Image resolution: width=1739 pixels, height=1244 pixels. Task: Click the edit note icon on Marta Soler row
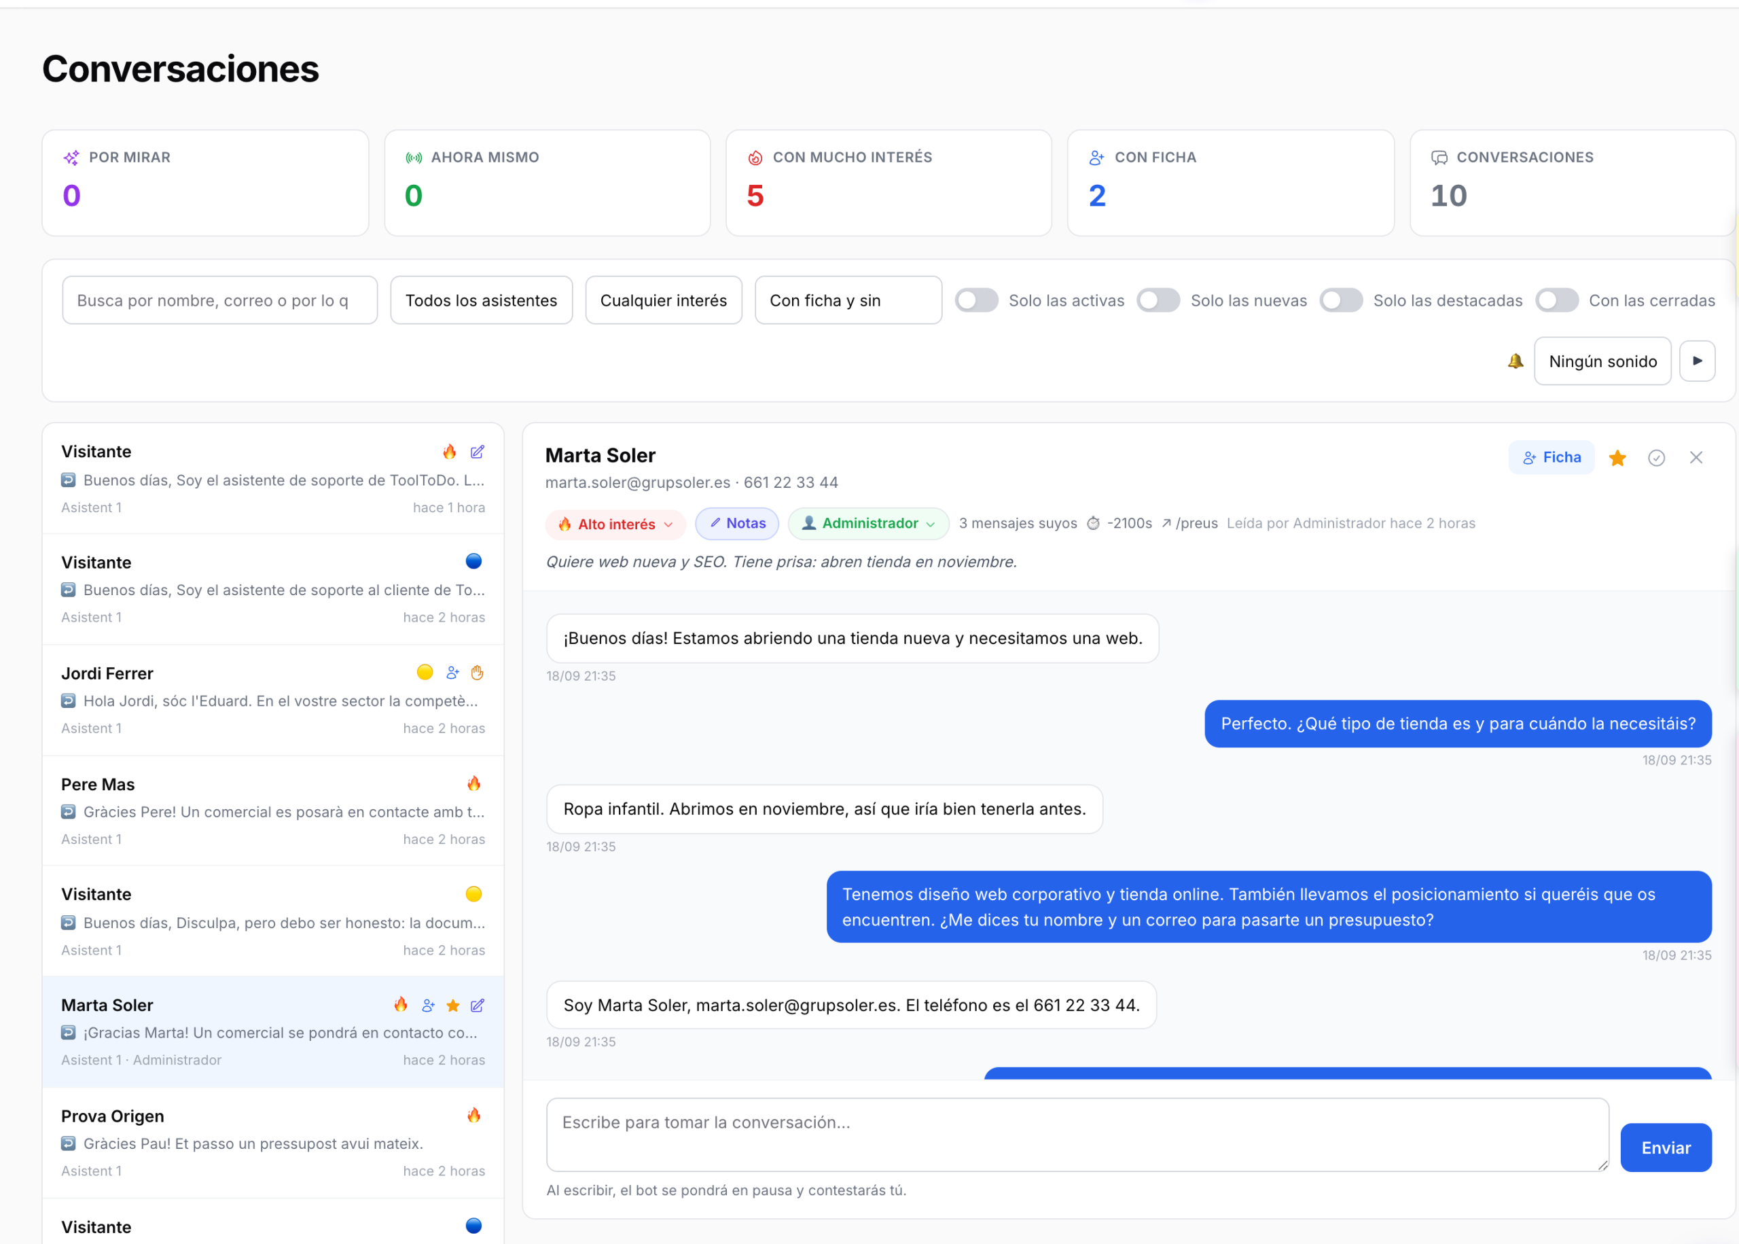(477, 1005)
